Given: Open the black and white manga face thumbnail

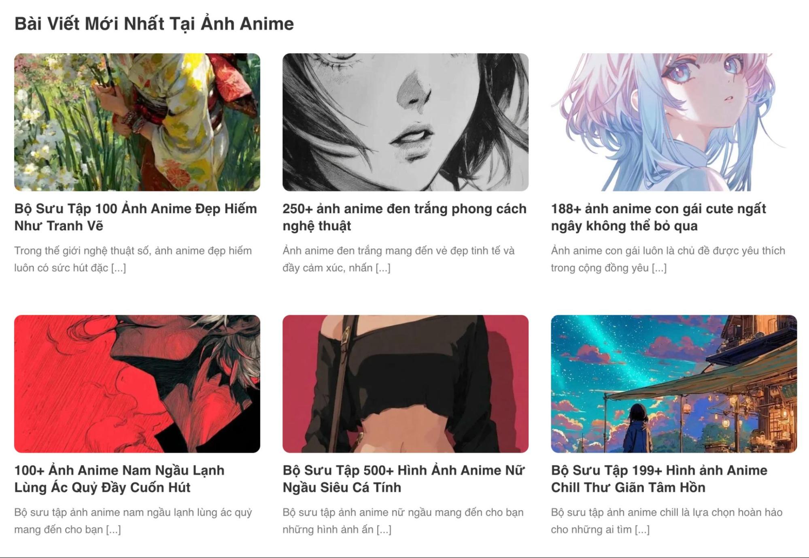Looking at the screenshot, I should pyautogui.click(x=406, y=122).
